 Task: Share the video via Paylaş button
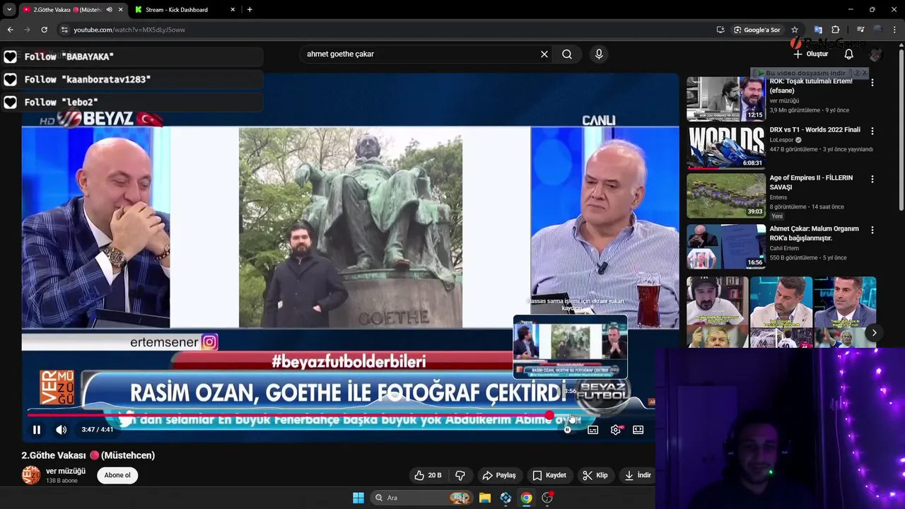(499, 475)
